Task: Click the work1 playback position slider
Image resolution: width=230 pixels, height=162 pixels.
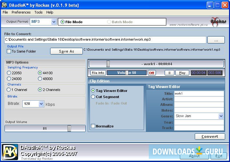Action: [156, 64]
